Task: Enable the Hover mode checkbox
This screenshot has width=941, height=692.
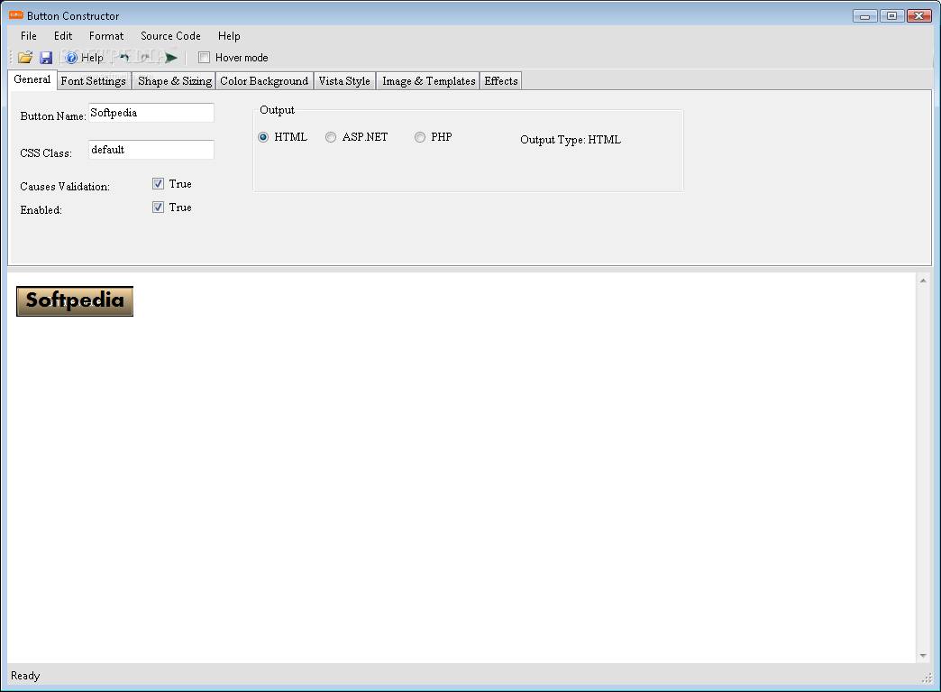Action: [204, 58]
